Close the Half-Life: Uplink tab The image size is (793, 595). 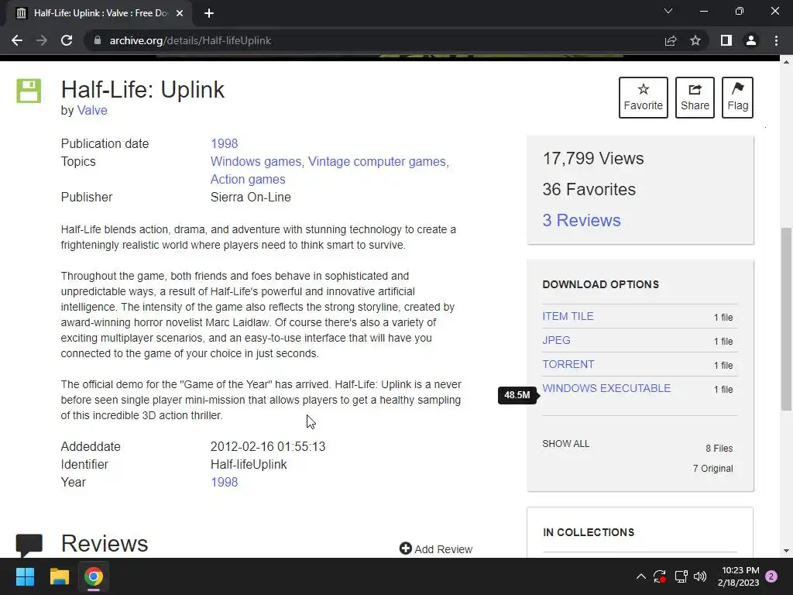(180, 14)
